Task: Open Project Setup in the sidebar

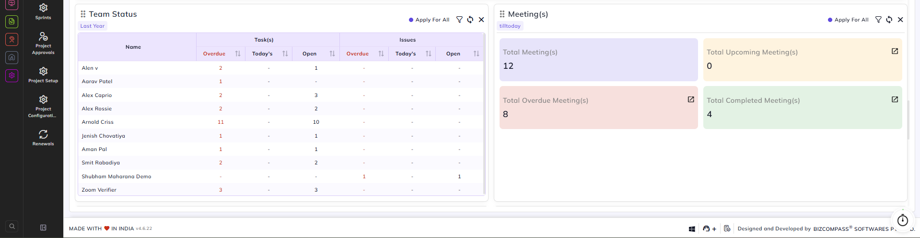Action: click(43, 75)
